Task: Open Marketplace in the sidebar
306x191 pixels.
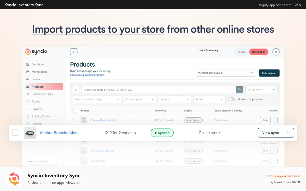Action: (40, 72)
